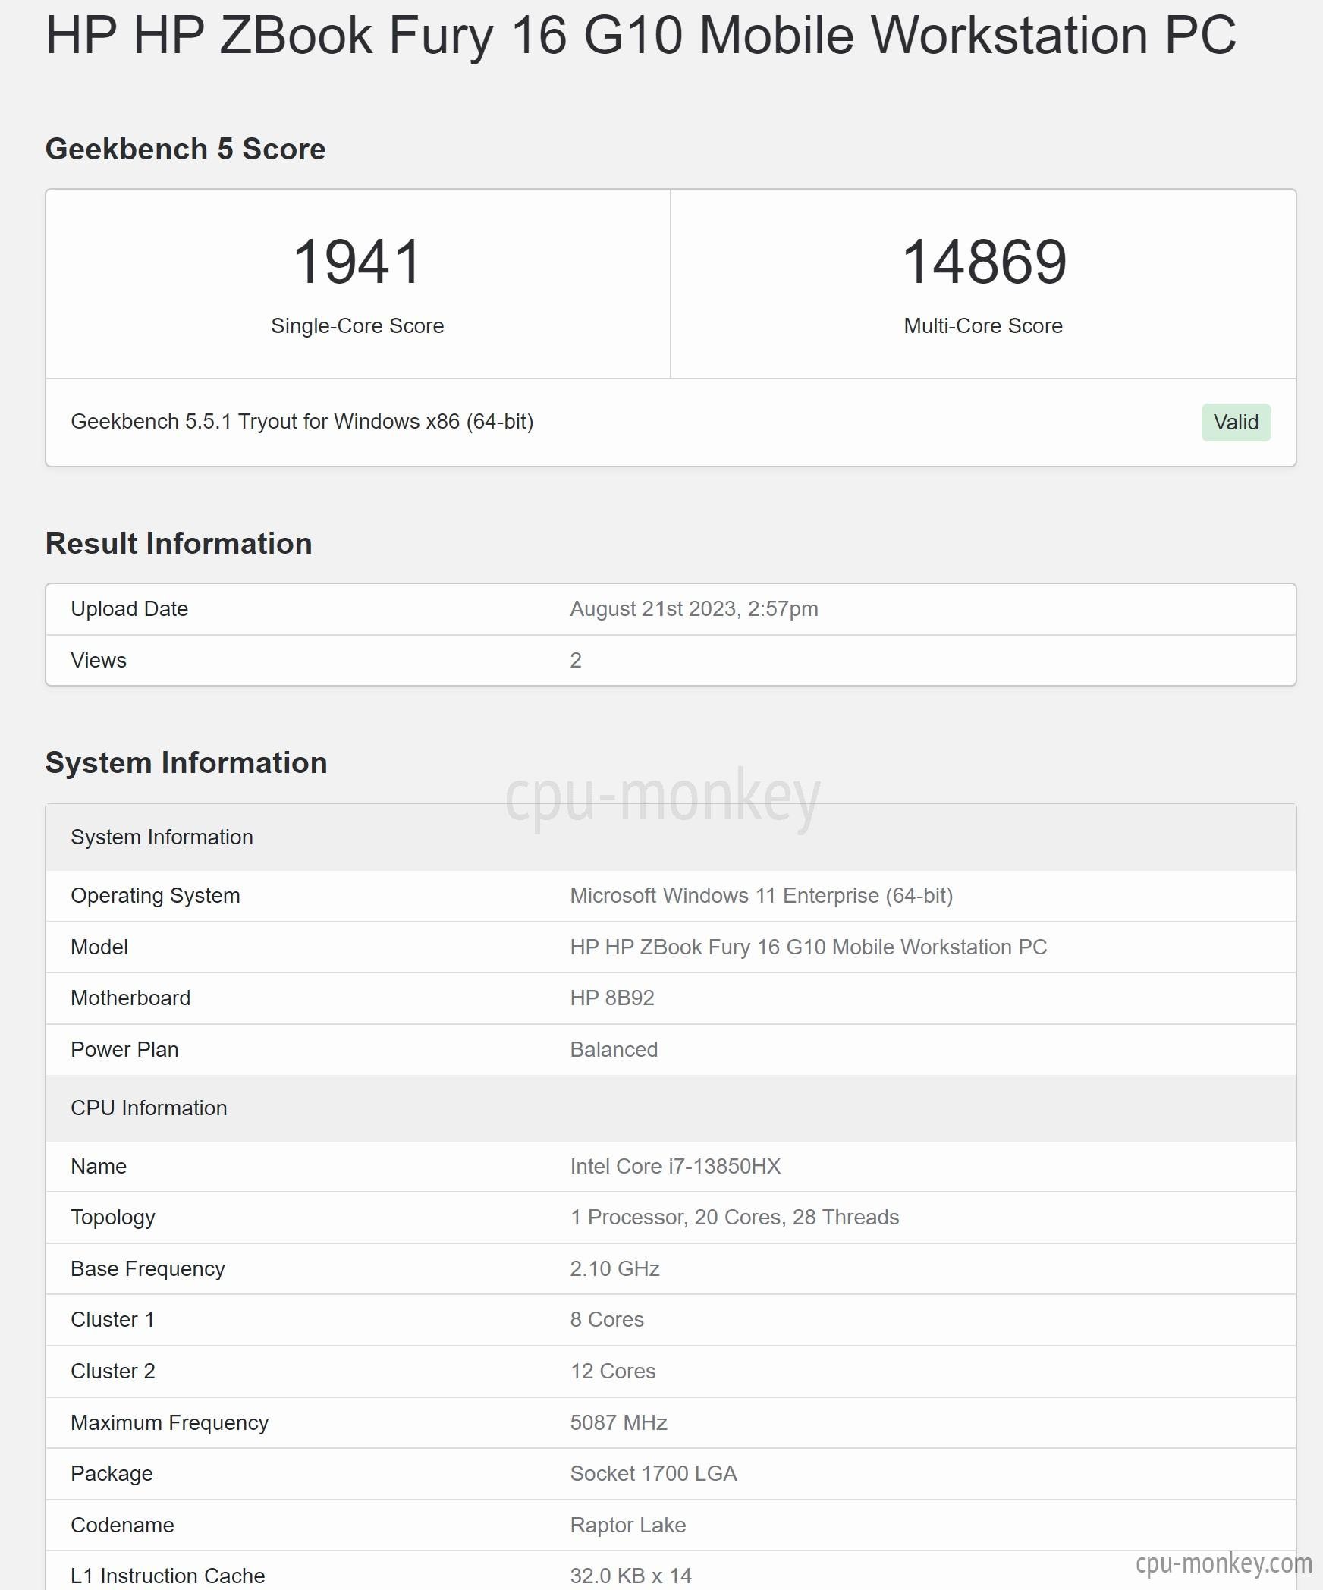Click the Result Information heading
The image size is (1323, 1590).
(178, 543)
